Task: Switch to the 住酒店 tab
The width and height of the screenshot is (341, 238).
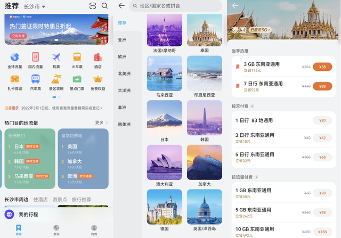Action: (x=40, y=199)
